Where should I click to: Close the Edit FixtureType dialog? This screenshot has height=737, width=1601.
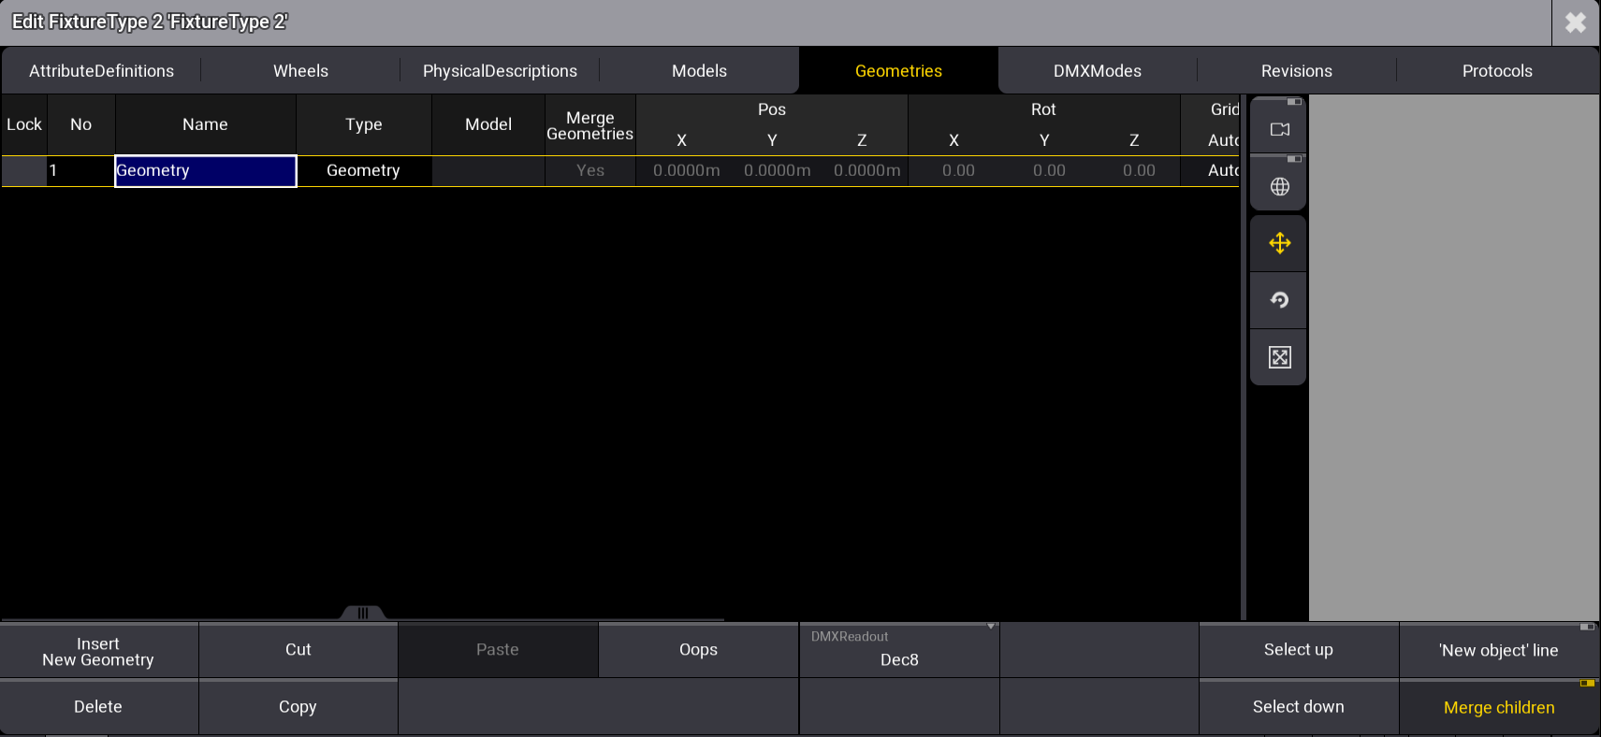tap(1576, 22)
